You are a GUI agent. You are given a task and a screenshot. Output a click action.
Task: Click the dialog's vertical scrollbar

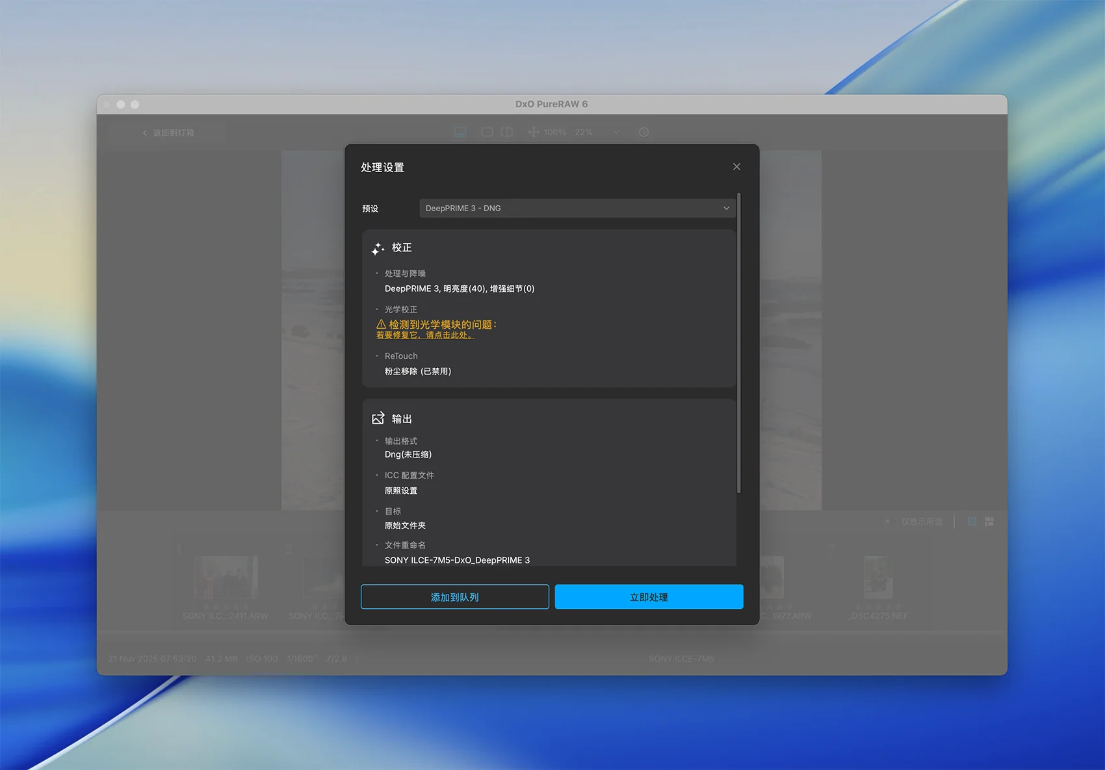pyautogui.click(x=738, y=342)
